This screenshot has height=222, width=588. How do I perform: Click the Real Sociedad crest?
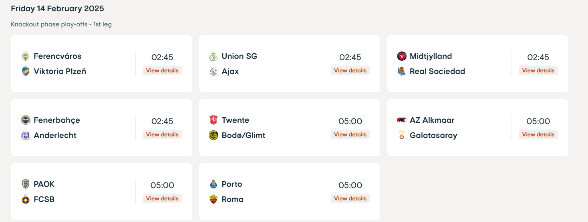(401, 72)
